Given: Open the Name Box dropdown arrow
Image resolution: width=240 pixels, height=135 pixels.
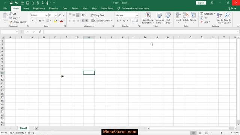Looking at the screenshot, I should 17,31.
